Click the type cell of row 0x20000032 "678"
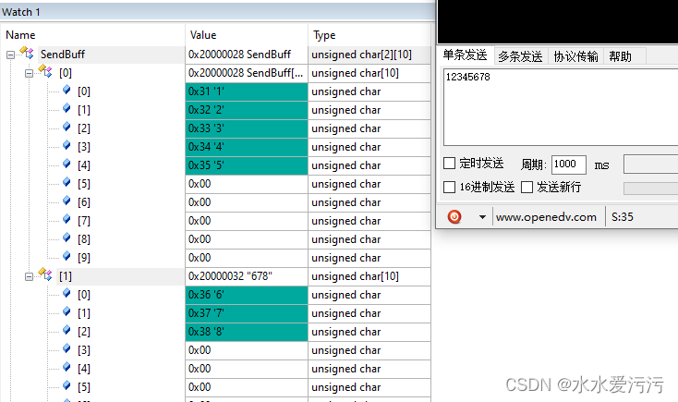Screen dimensions: 678x402 369,276
